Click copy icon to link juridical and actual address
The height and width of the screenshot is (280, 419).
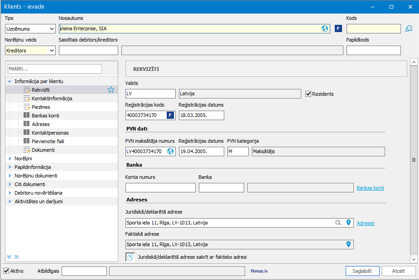[x=130, y=257]
